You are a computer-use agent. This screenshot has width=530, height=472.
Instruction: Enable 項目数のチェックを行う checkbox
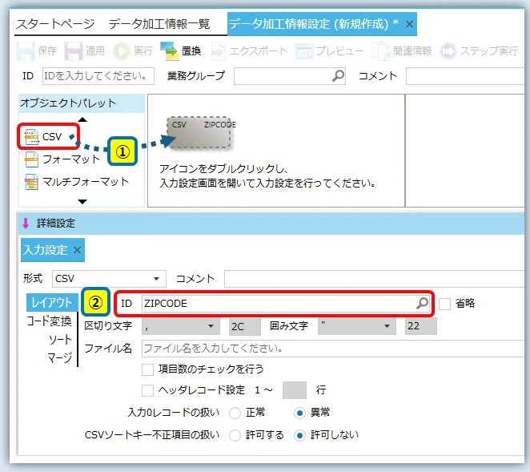pos(147,369)
